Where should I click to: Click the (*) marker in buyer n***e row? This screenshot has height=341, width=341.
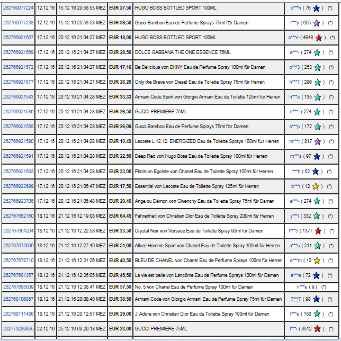click(x=324, y=287)
